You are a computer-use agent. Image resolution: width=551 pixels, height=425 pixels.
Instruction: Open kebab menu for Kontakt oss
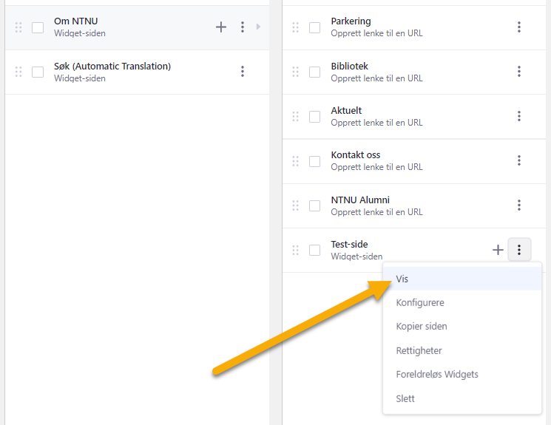pos(519,160)
